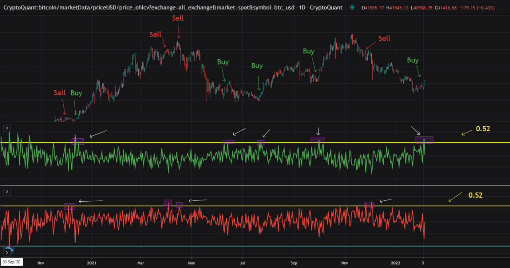Screen dimensions: 510x268
Task: Expand the bottom pane chevron above the date label
Action: 7,252
